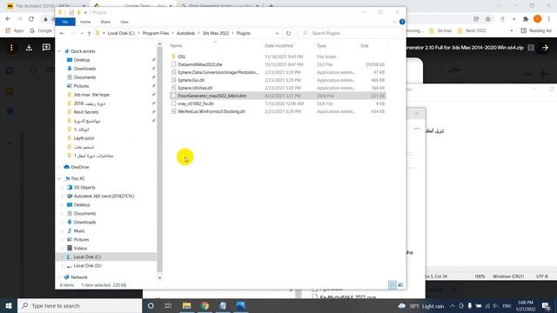Image resolution: width=557 pixels, height=313 pixels.
Task: Select Local Disk (C:) in sidebar
Action: click(87, 257)
